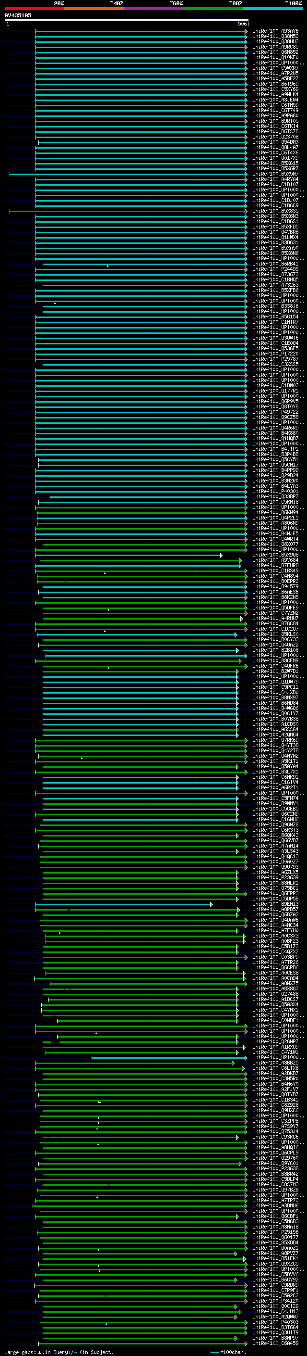Select the UniRef100_B5X5N7 label
Screen dimensions: 307x1356
pyautogui.click(x=275, y=174)
